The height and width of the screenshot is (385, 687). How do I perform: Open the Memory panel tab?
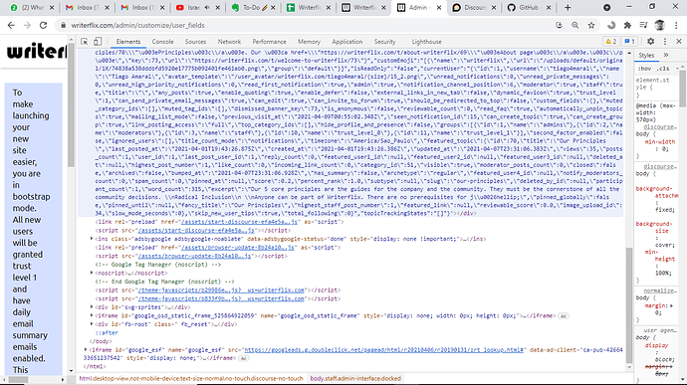click(309, 42)
